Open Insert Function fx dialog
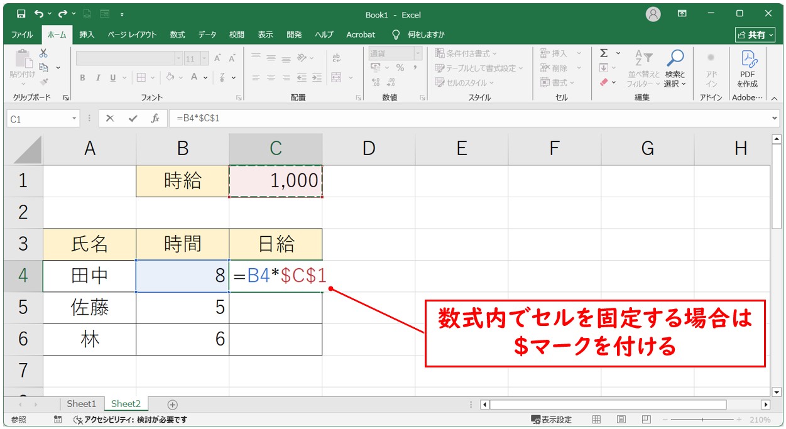The image size is (786, 429). point(155,118)
